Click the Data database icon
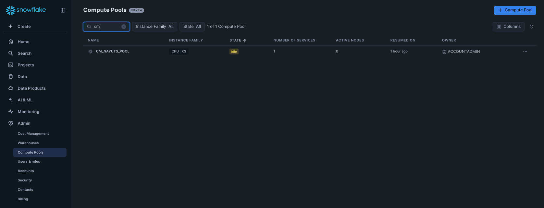The height and width of the screenshot is (208, 544). point(11,76)
